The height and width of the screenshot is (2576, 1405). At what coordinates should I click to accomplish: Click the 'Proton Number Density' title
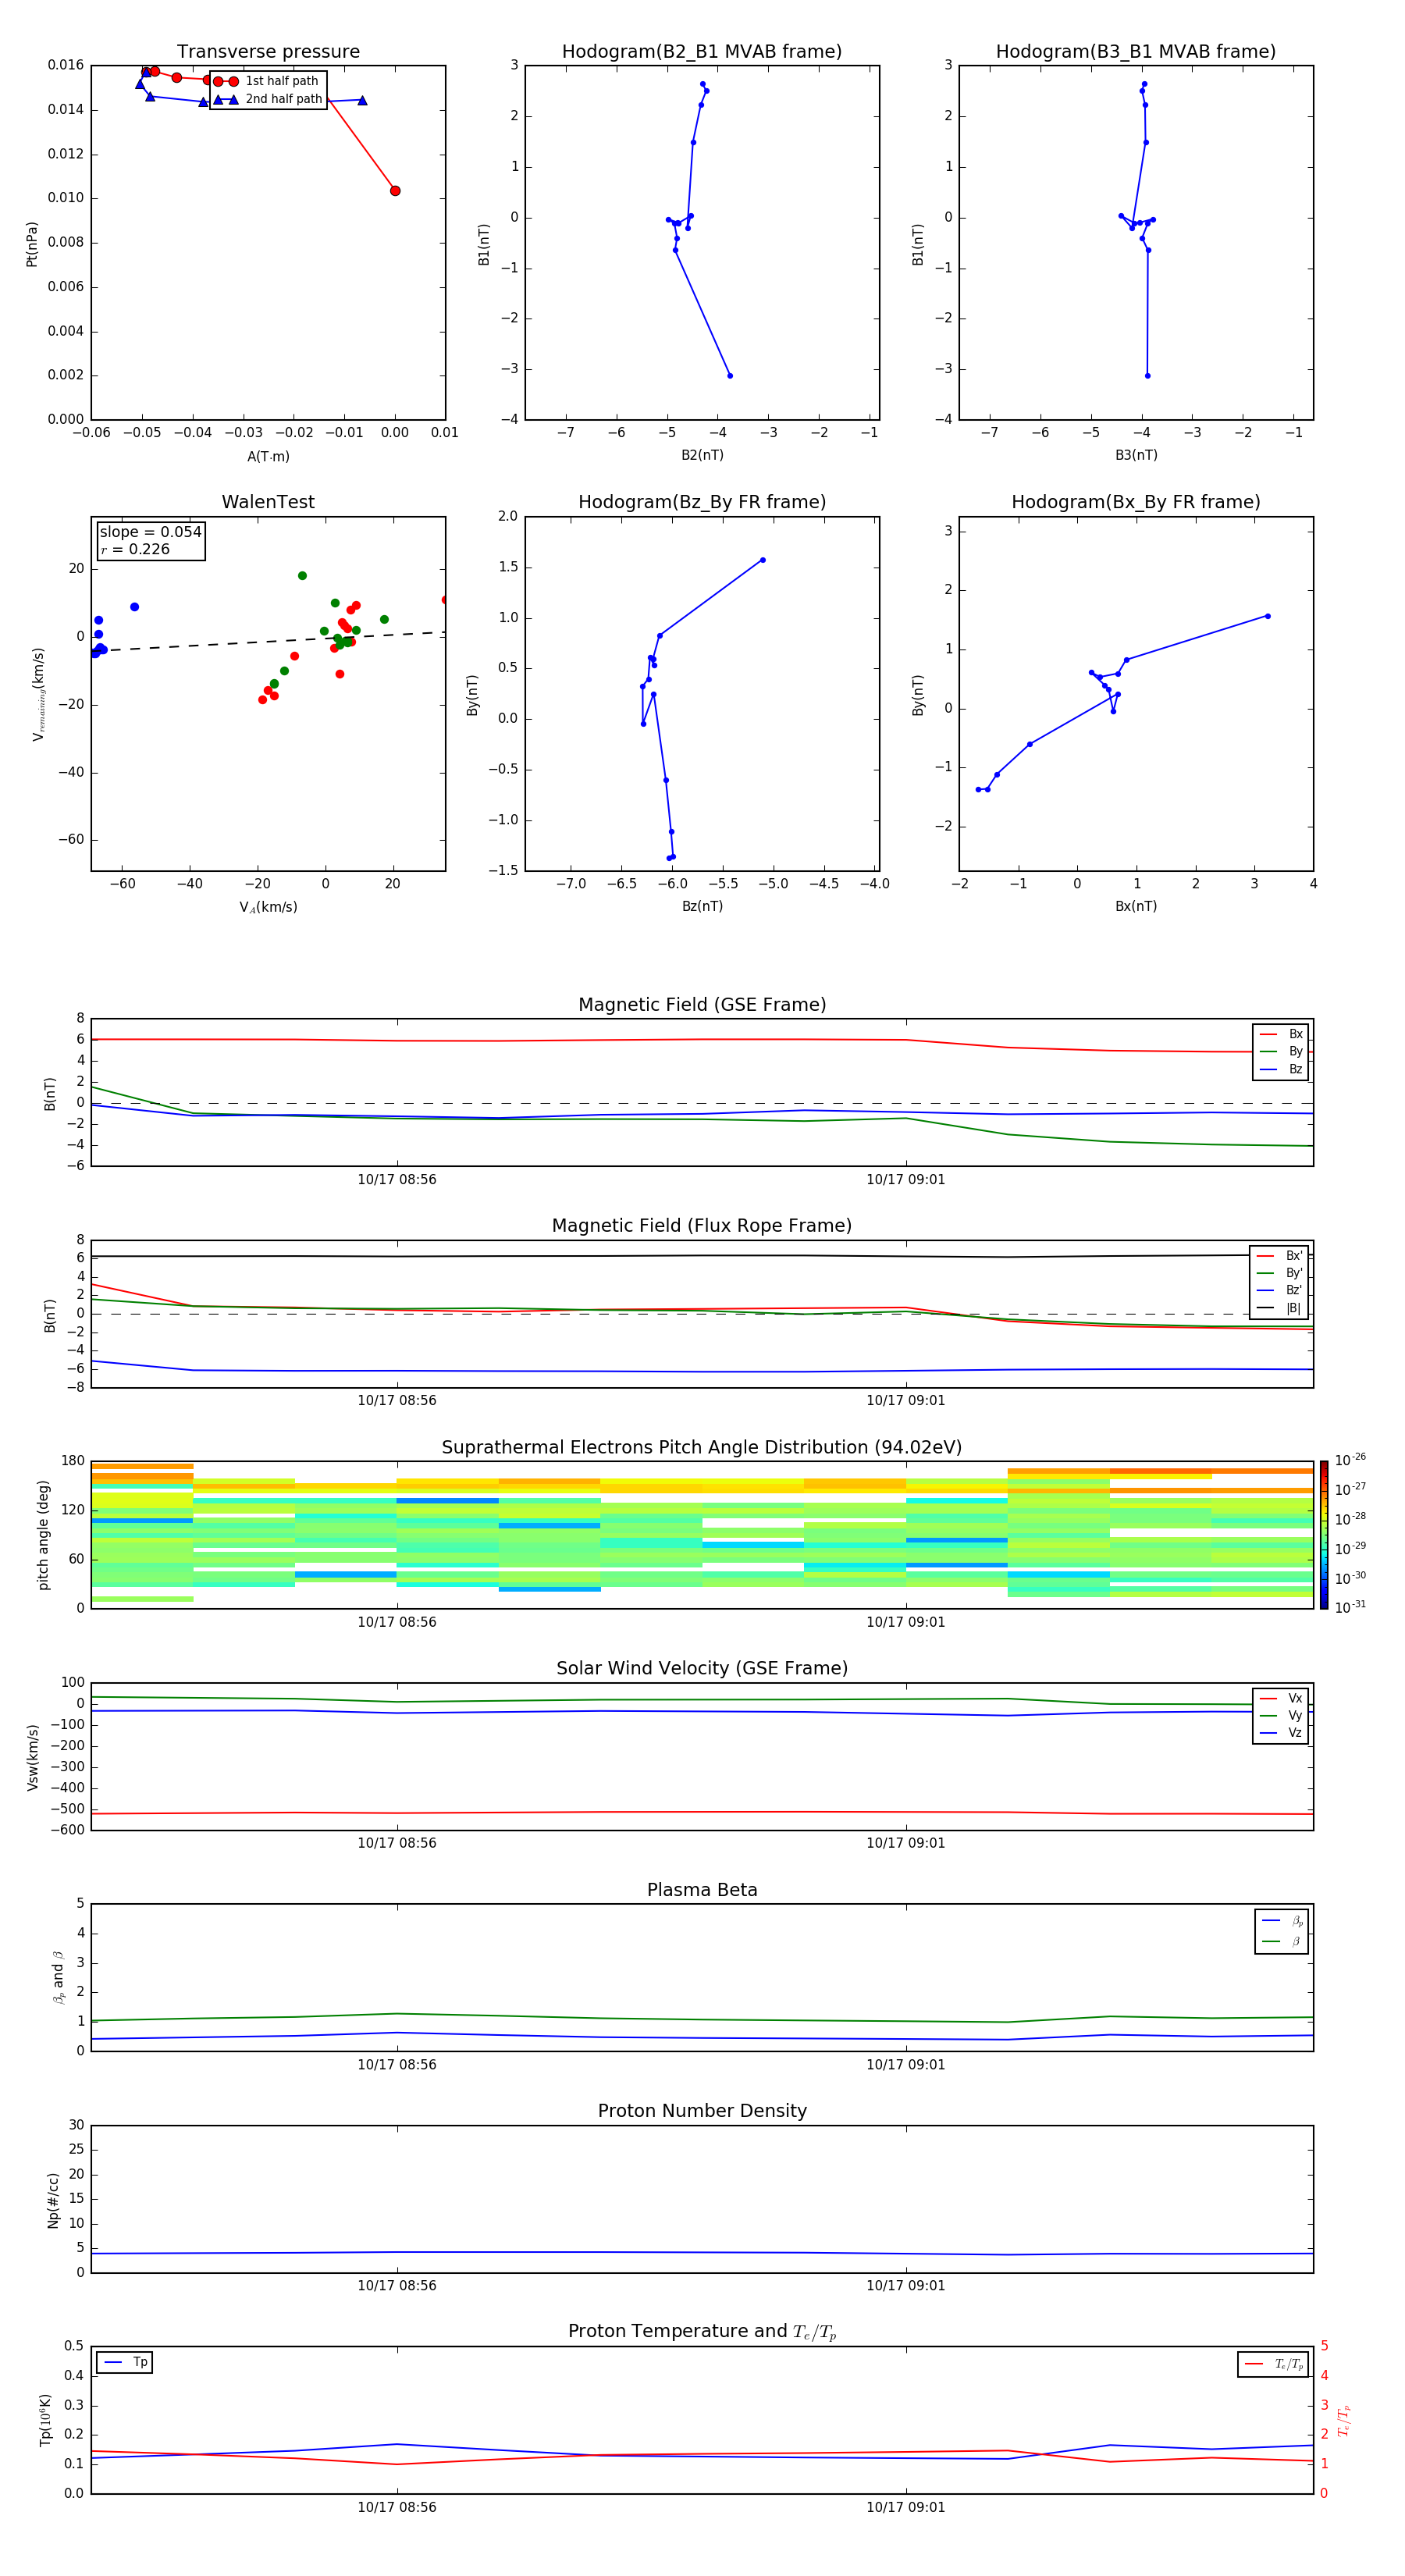tap(702, 2111)
